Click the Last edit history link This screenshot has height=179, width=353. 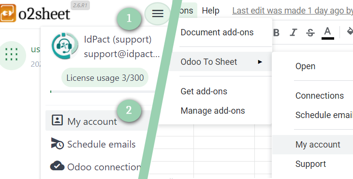[293, 11]
